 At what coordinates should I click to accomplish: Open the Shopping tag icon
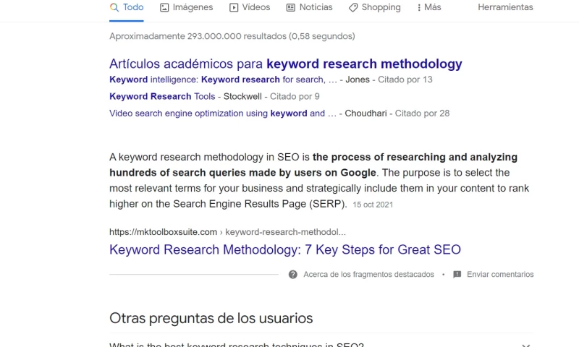click(353, 7)
